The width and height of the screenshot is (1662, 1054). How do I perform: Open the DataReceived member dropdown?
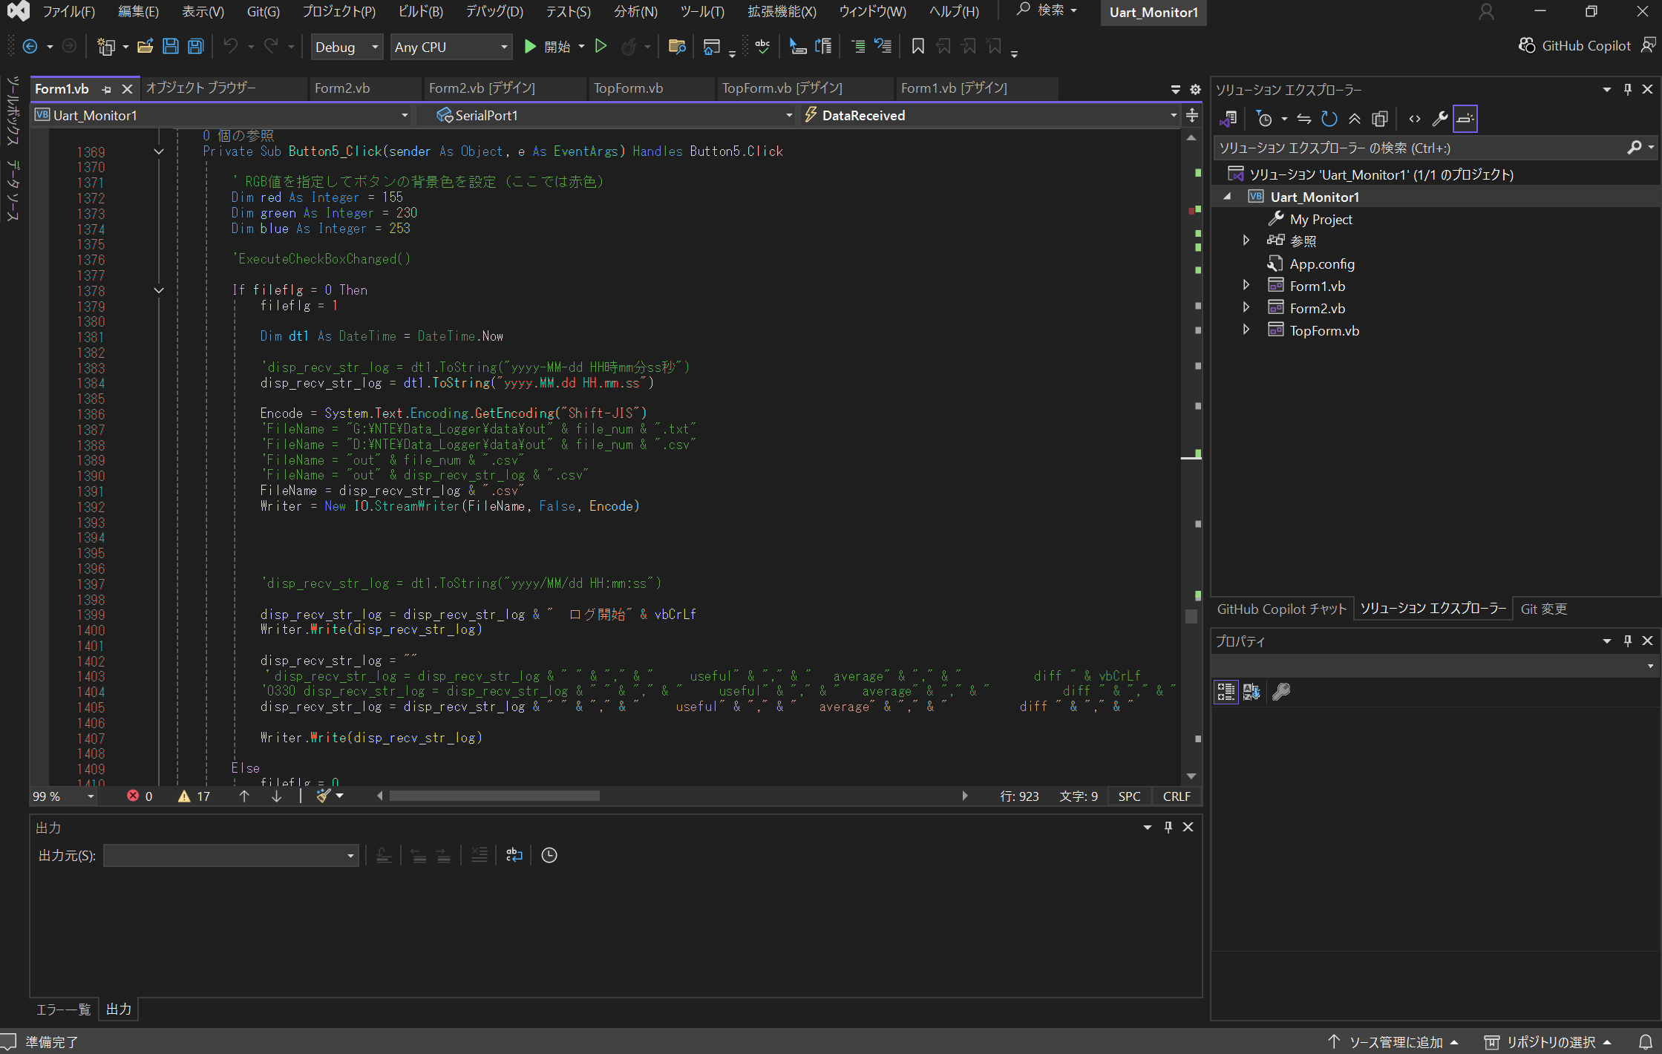(991, 115)
